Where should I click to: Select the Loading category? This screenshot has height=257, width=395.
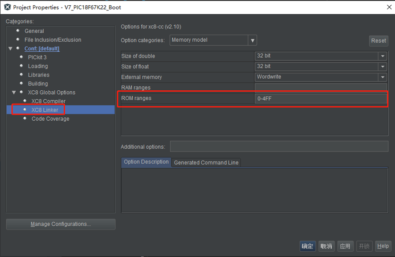(38, 66)
